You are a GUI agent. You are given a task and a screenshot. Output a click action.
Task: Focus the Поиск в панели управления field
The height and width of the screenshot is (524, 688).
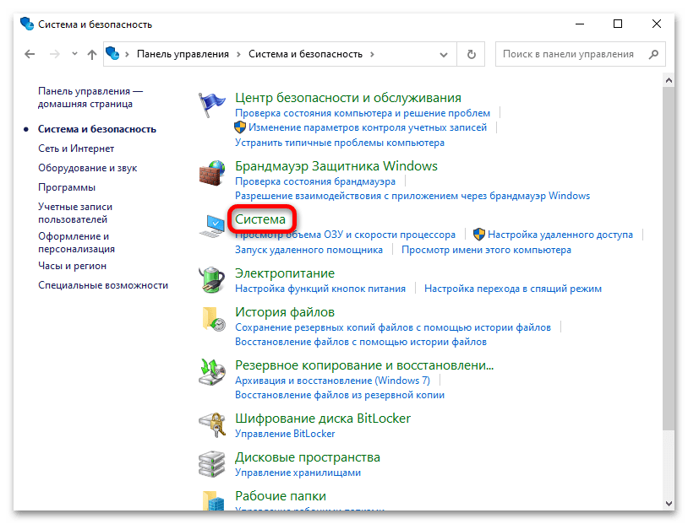580,54
